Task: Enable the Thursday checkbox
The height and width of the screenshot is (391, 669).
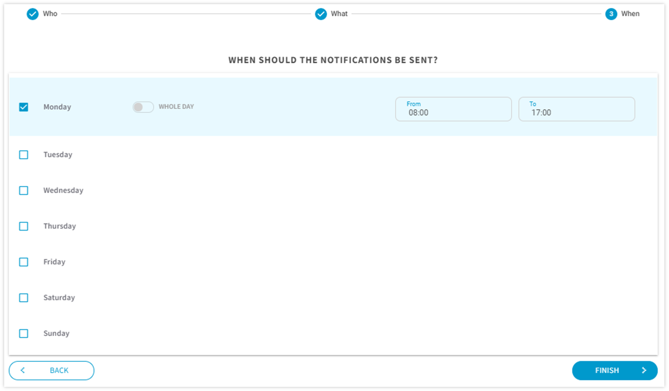Action: point(24,226)
